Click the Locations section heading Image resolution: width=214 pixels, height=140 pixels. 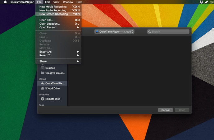click(44, 95)
